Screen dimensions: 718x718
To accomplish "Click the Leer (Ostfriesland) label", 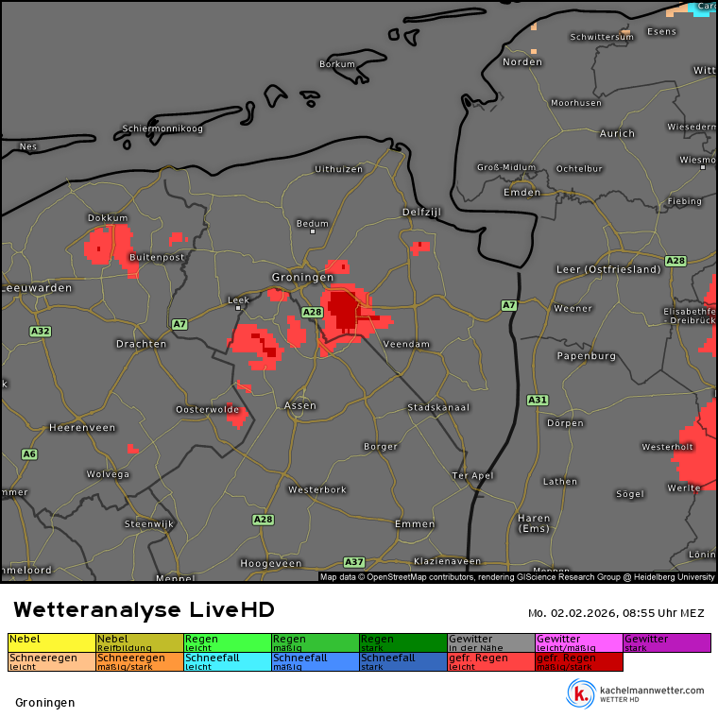I will [x=608, y=269].
